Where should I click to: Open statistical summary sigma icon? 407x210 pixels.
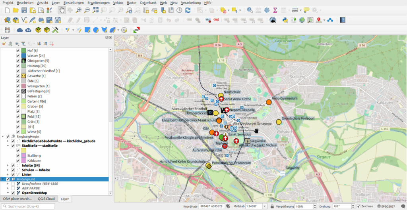[x=275, y=10]
